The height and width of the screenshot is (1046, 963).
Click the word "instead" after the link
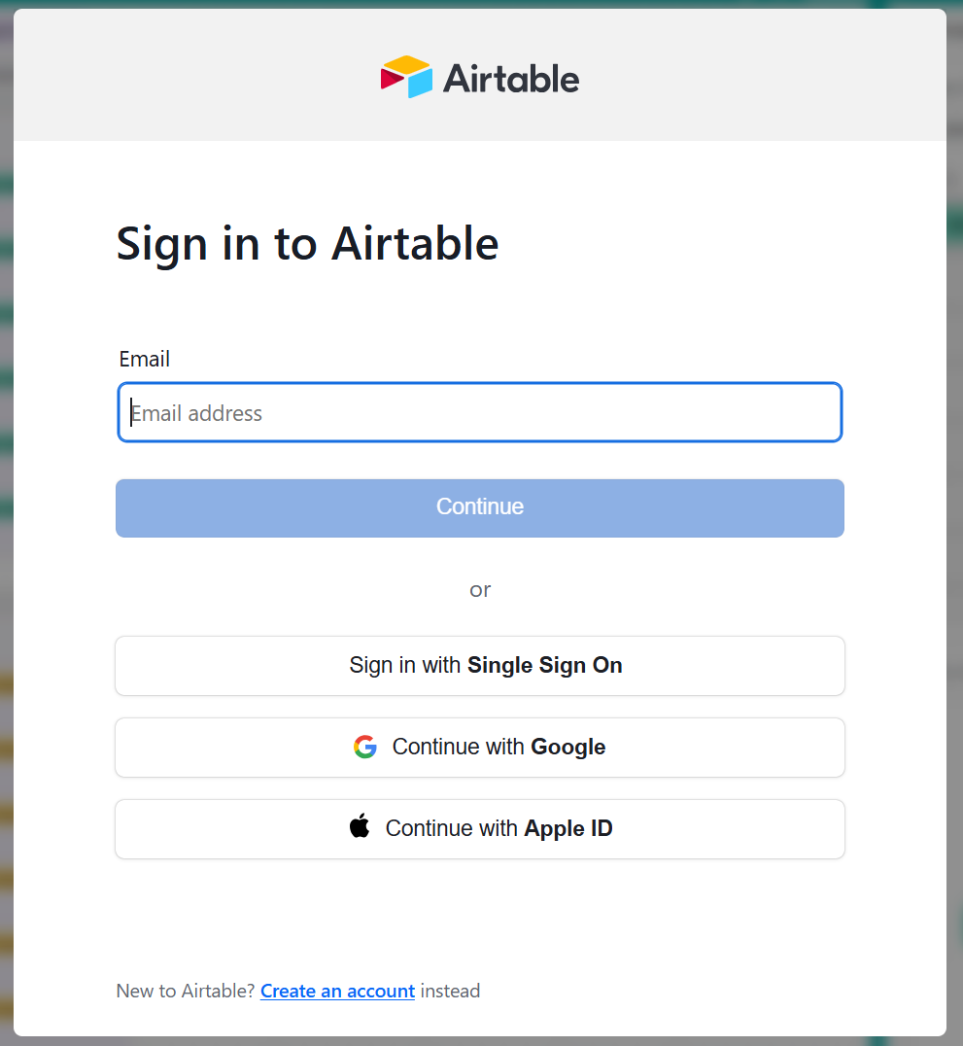click(x=450, y=992)
